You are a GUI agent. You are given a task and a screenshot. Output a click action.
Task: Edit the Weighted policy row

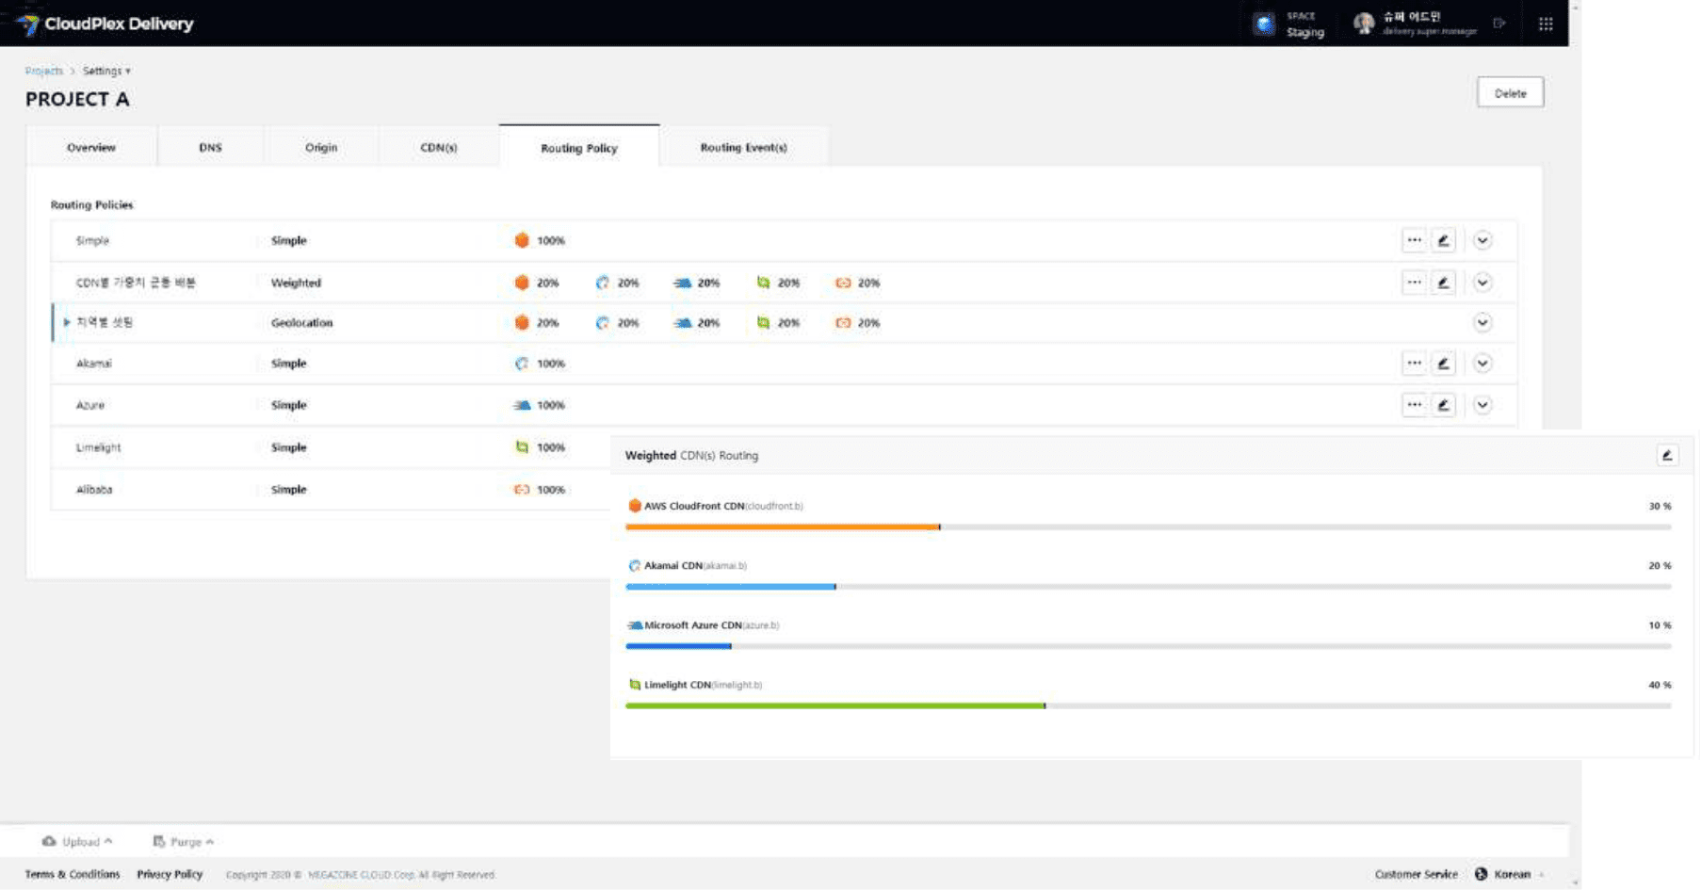coord(1443,282)
